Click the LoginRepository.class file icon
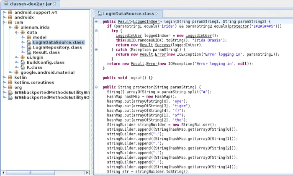The width and height of the screenshot is (293, 176). tap(29, 47)
